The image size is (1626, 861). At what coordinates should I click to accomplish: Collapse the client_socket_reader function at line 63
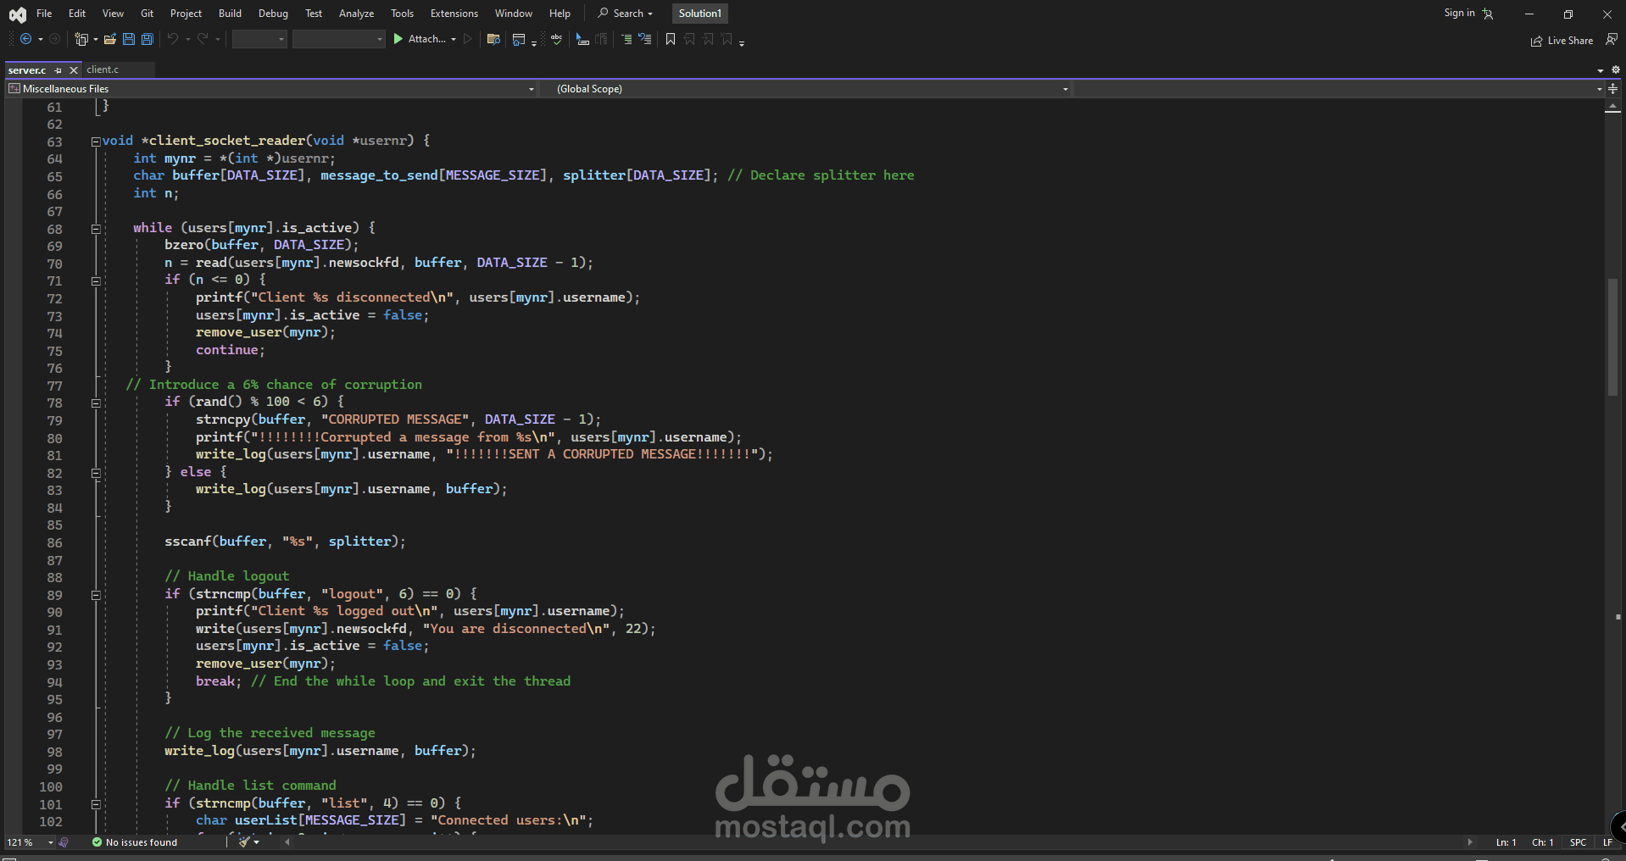tap(96, 142)
